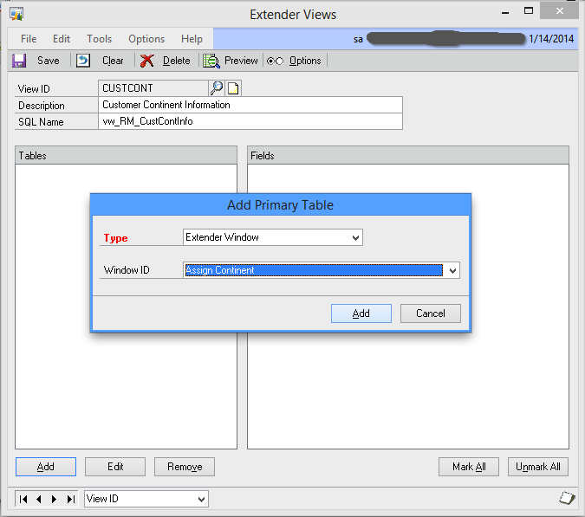The image size is (585, 517).
Task: Click the Clear toolbar icon
Action: pyautogui.click(x=83, y=61)
